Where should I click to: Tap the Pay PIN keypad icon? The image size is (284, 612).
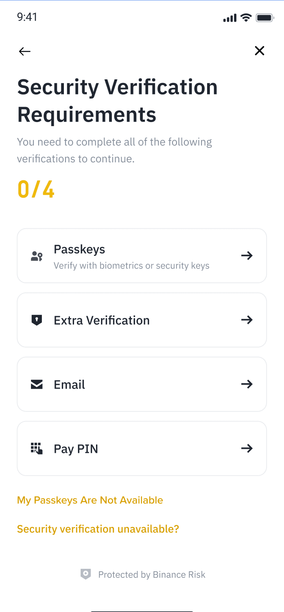click(37, 448)
